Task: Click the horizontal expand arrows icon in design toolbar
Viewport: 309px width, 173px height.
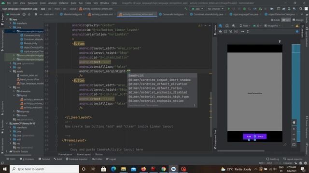Action: click(x=242, y=31)
